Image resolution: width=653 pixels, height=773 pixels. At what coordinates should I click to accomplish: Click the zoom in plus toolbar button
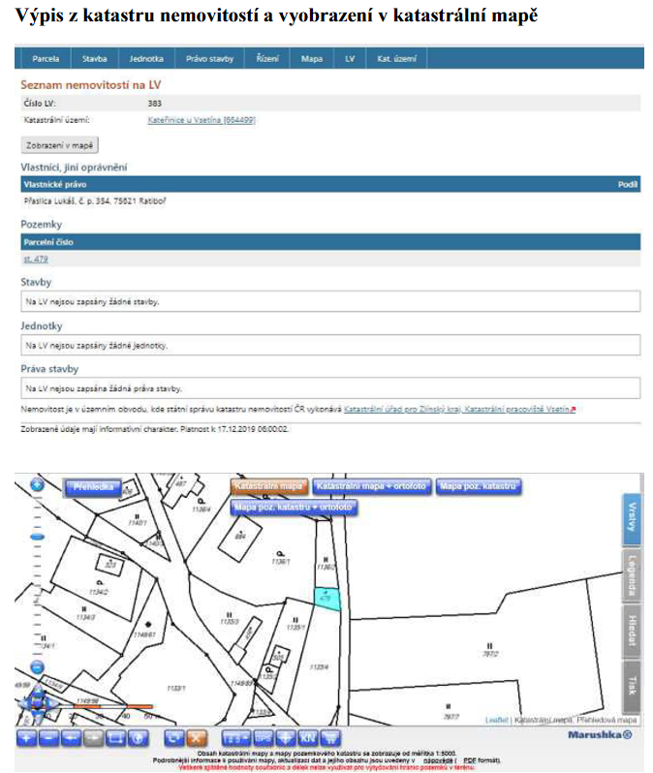click(26, 738)
